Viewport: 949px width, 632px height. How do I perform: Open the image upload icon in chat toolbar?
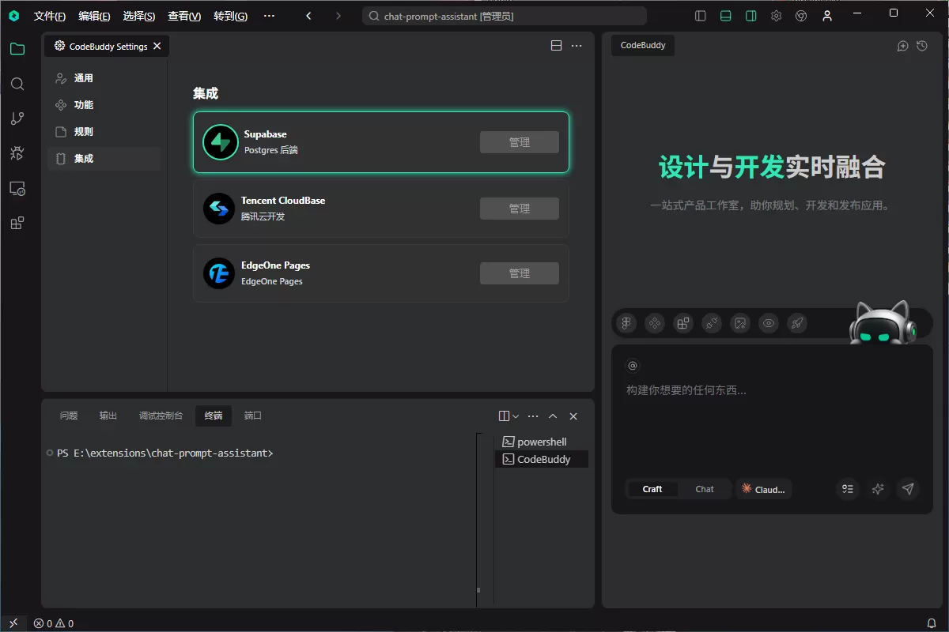(740, 322)
